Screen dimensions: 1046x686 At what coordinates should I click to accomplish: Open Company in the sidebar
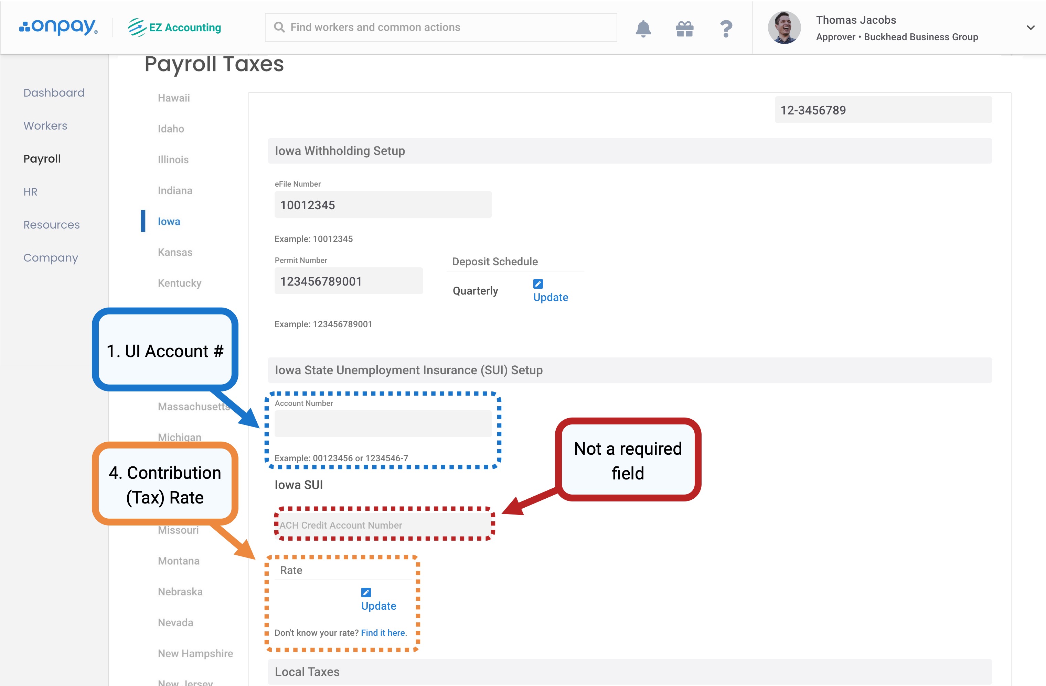[x=51, y=258]
